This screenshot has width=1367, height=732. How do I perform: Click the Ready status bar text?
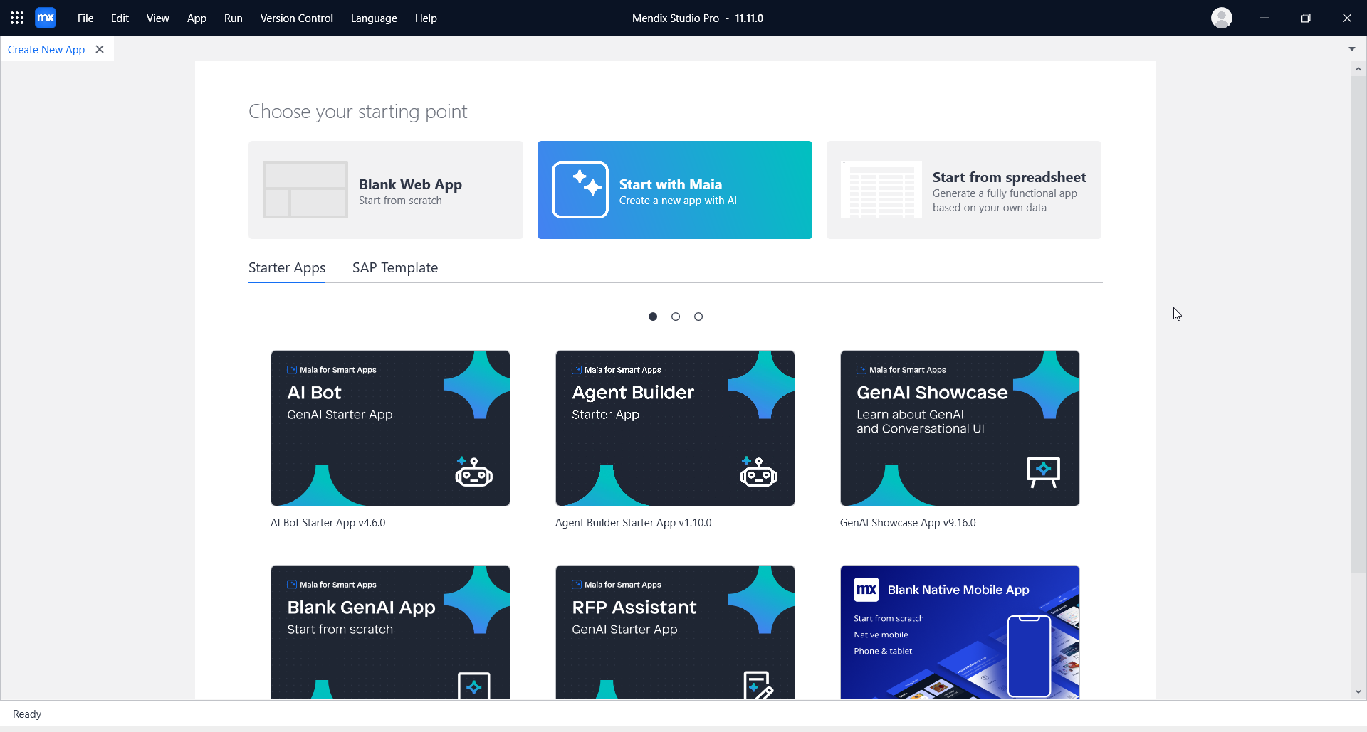coord(27,714)
